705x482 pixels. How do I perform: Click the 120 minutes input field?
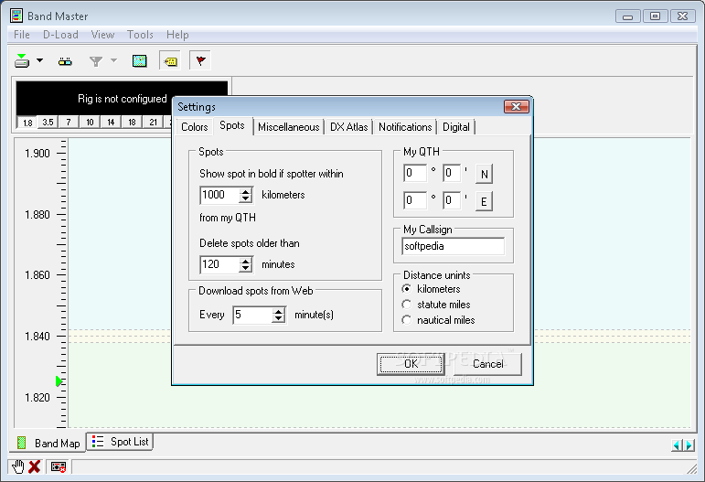(219, 264)
